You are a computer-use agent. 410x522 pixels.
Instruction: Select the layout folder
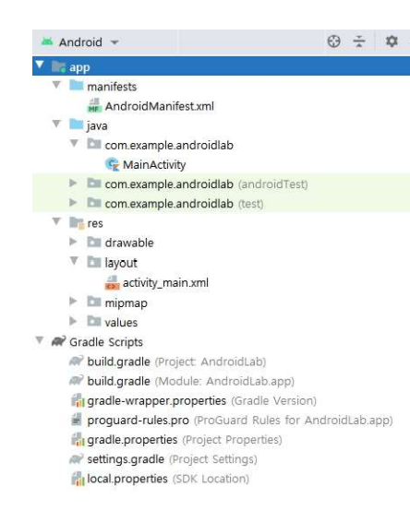(121, 263)
